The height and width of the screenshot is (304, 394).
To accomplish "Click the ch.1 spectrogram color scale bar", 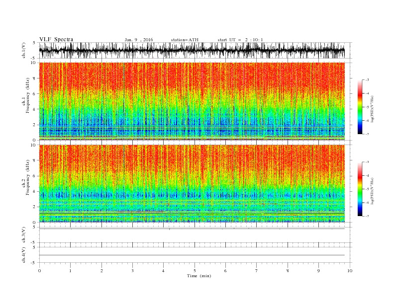I will tap(360, 107).
